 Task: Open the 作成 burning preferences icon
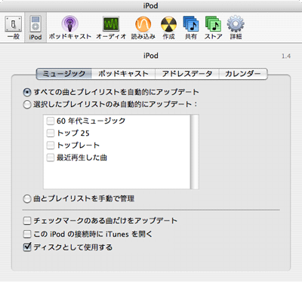coord(168,28)
